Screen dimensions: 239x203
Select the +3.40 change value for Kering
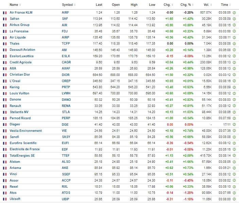click(169, 87)
